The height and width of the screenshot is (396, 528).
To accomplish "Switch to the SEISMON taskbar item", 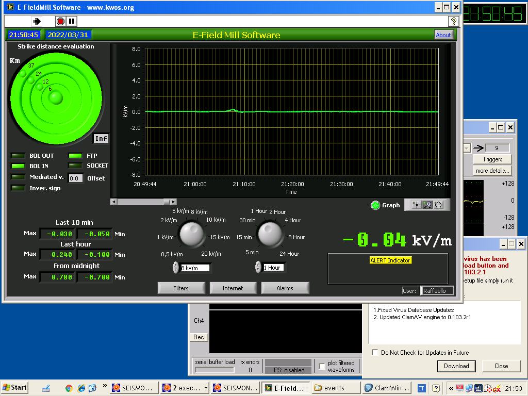I will click(x=236, y=388).
